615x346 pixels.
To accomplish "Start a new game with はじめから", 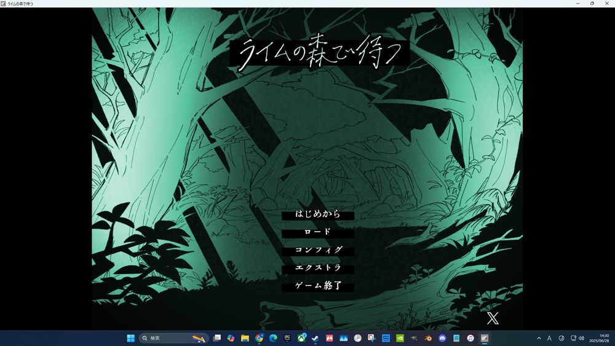I will coord(318,214).
